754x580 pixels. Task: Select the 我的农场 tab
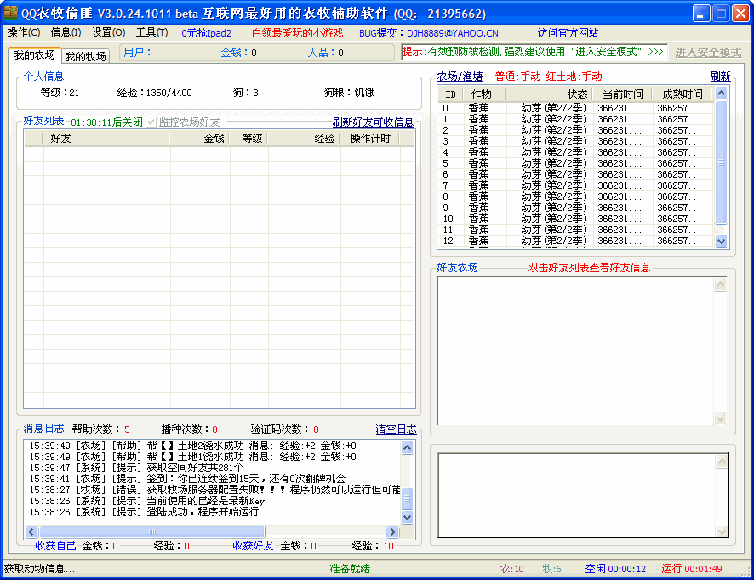34,55
